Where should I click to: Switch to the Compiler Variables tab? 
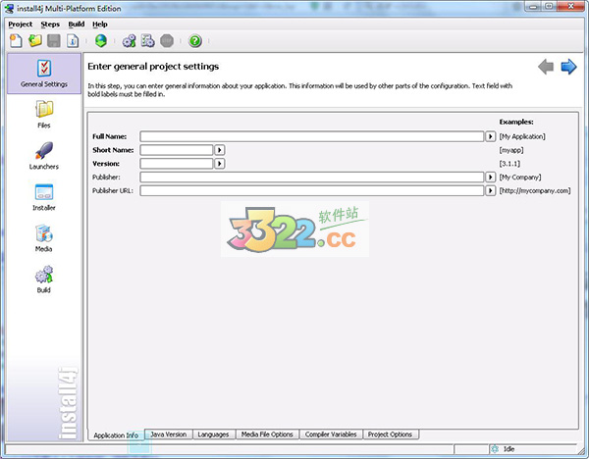pos(331,434)
